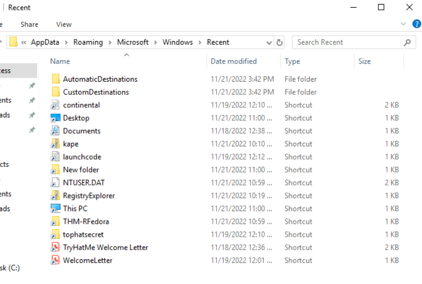Open the Share ribbon tab
422x284 pixels.
[x=29, y=24]
